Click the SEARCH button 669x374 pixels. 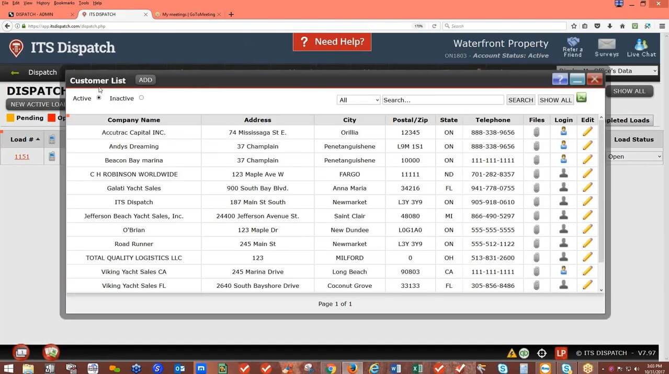click(520, 100)
